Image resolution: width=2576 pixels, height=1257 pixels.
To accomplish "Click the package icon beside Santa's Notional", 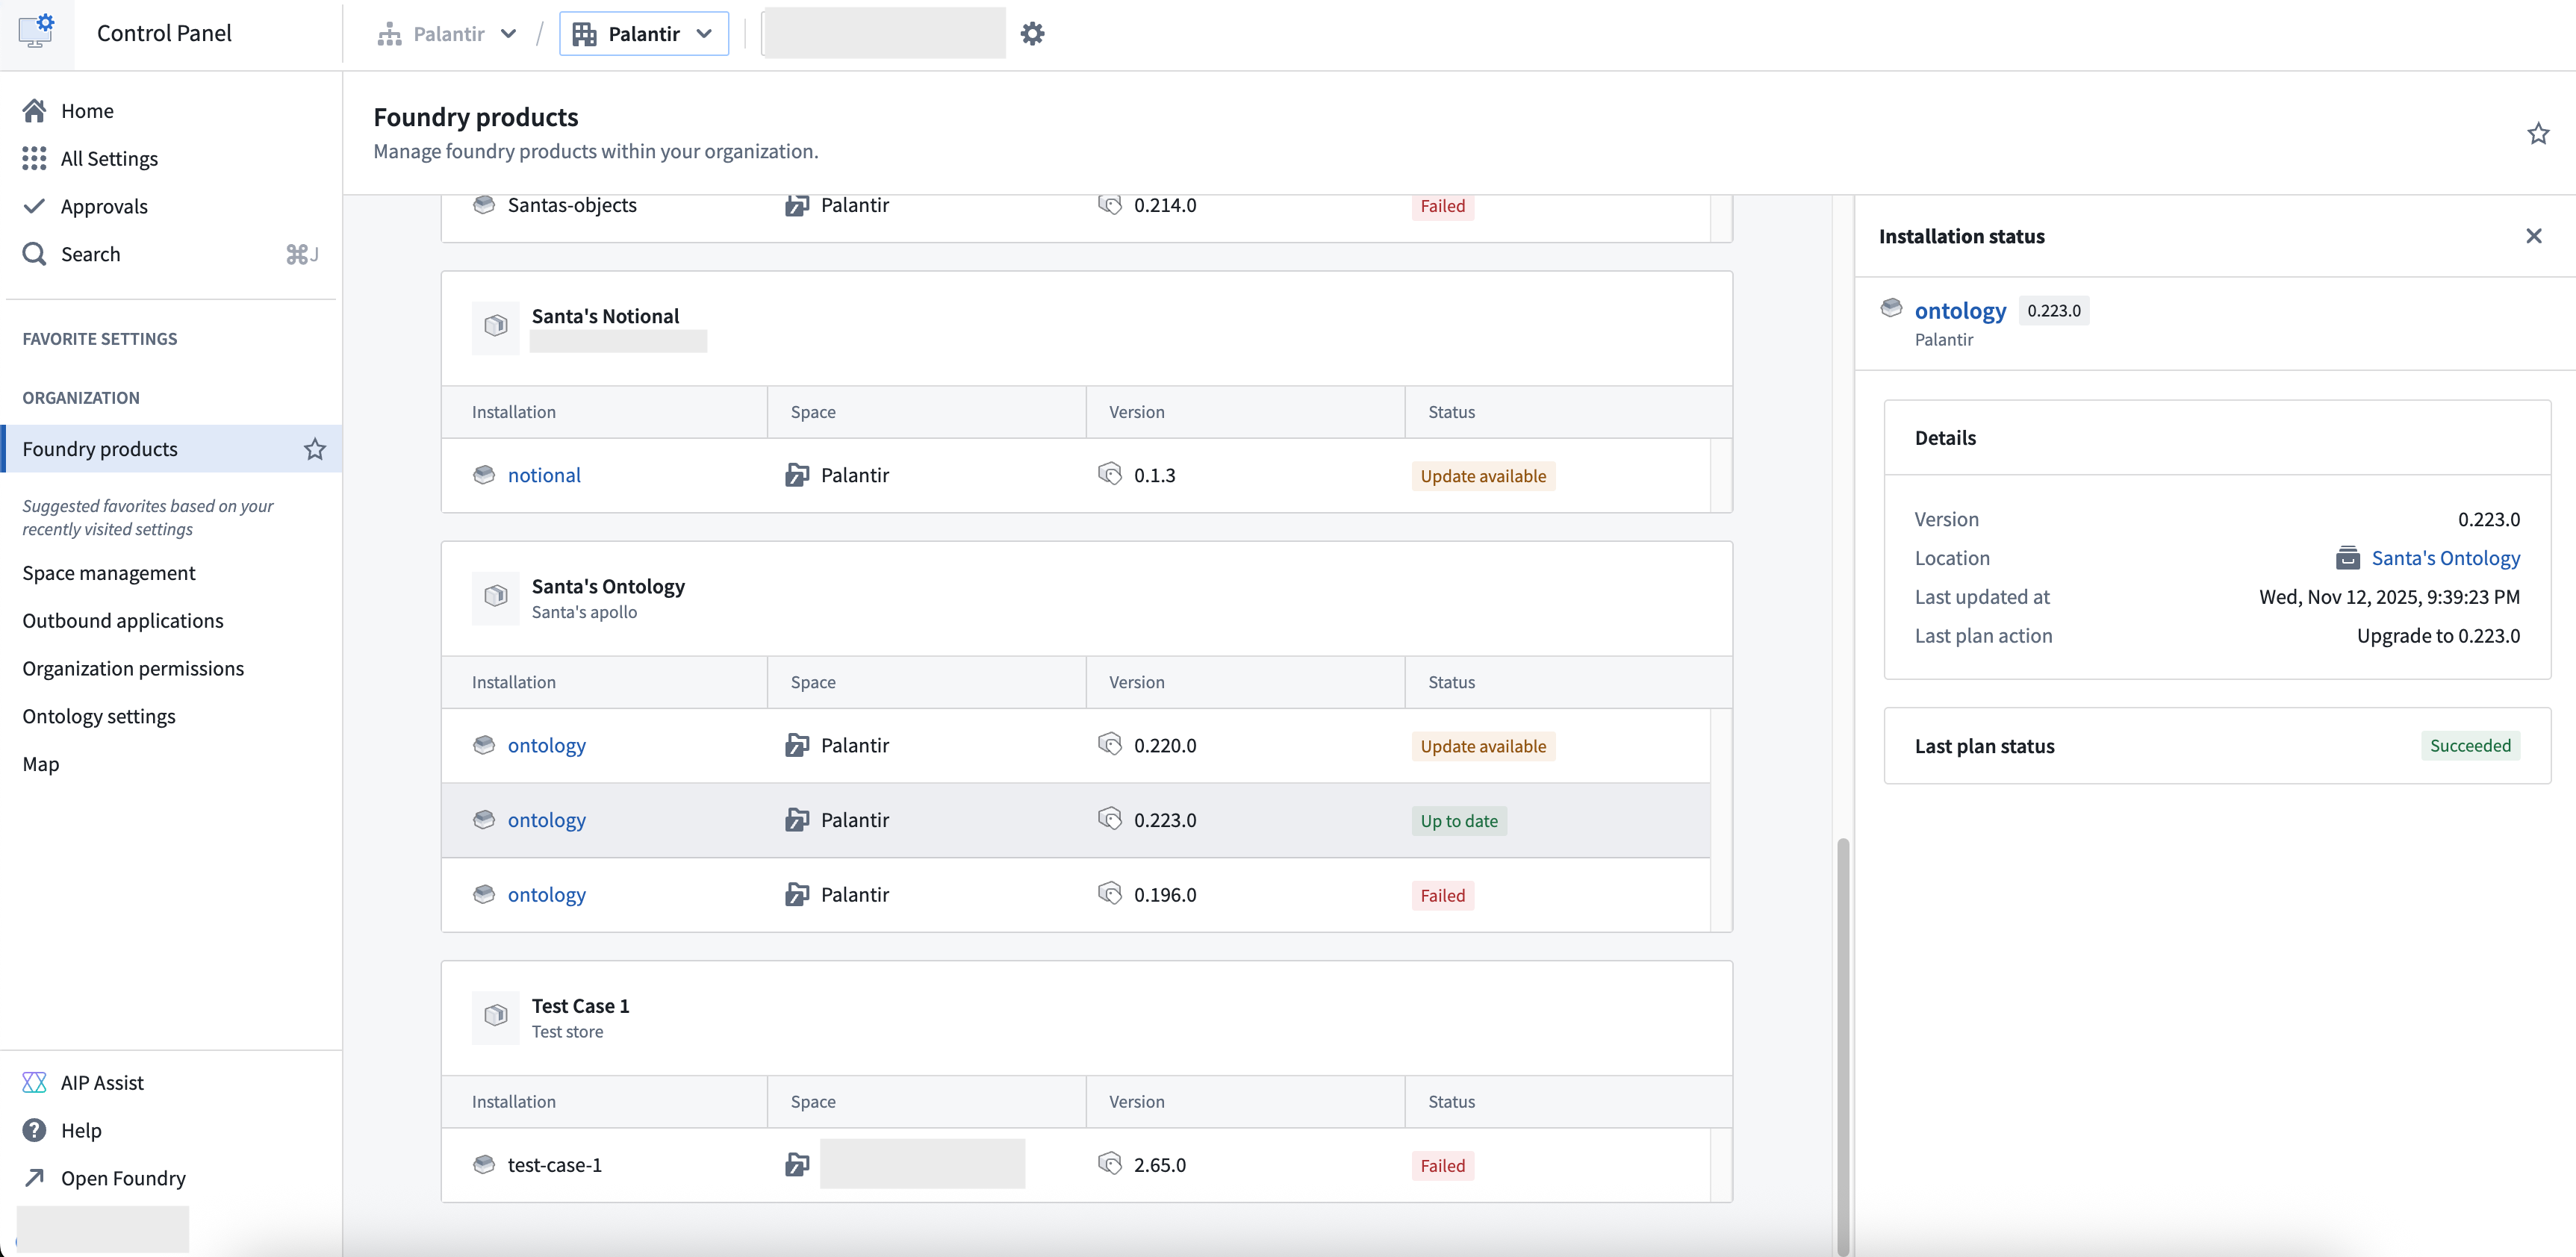I will [x=495, y=326].
